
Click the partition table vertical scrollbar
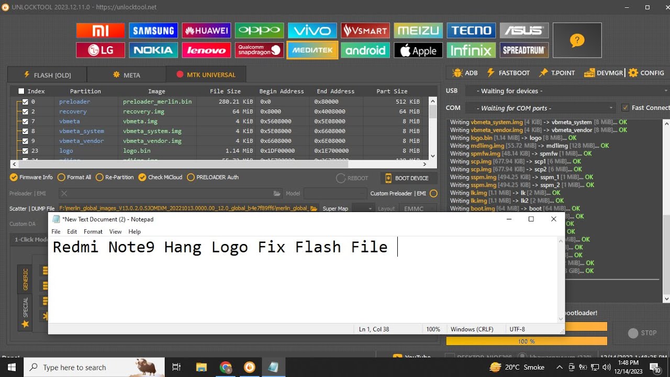tap(433, 128)
